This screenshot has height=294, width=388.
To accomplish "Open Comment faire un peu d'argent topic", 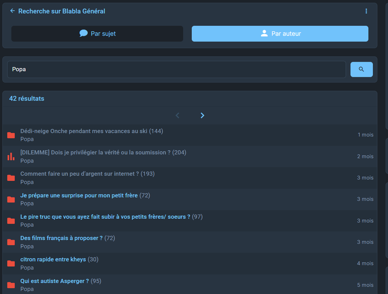I will pos(80,174).
